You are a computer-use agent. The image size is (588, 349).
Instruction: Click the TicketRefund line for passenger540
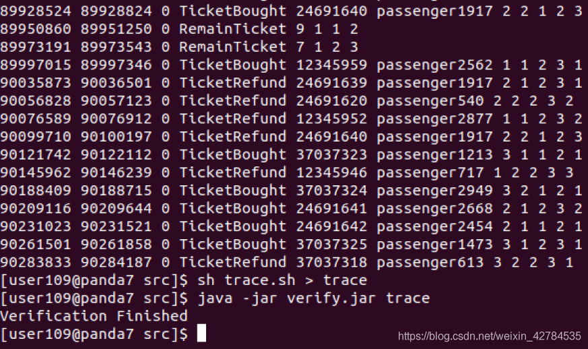coord(287,100)
